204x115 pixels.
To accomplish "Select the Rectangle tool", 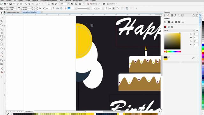I will click(2, 36).
